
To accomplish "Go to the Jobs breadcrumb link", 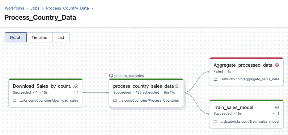I will [x=35, y=8].
